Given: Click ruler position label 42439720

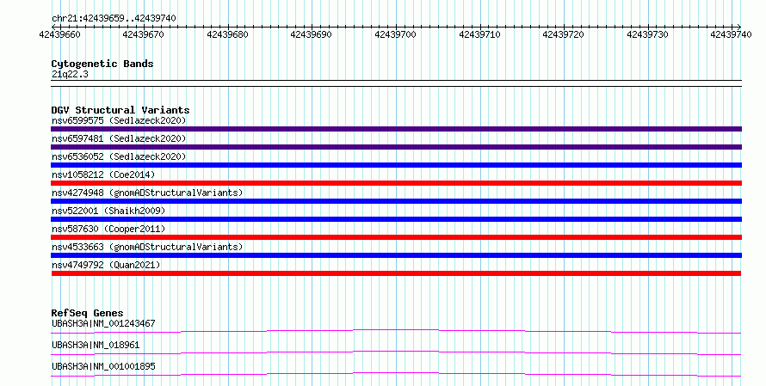Looking at the screenshot, I should (x=563, y=34).
